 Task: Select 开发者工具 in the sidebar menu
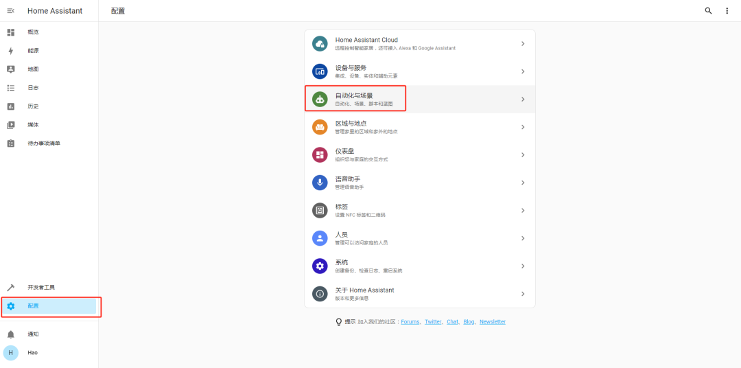pos(41,288)
